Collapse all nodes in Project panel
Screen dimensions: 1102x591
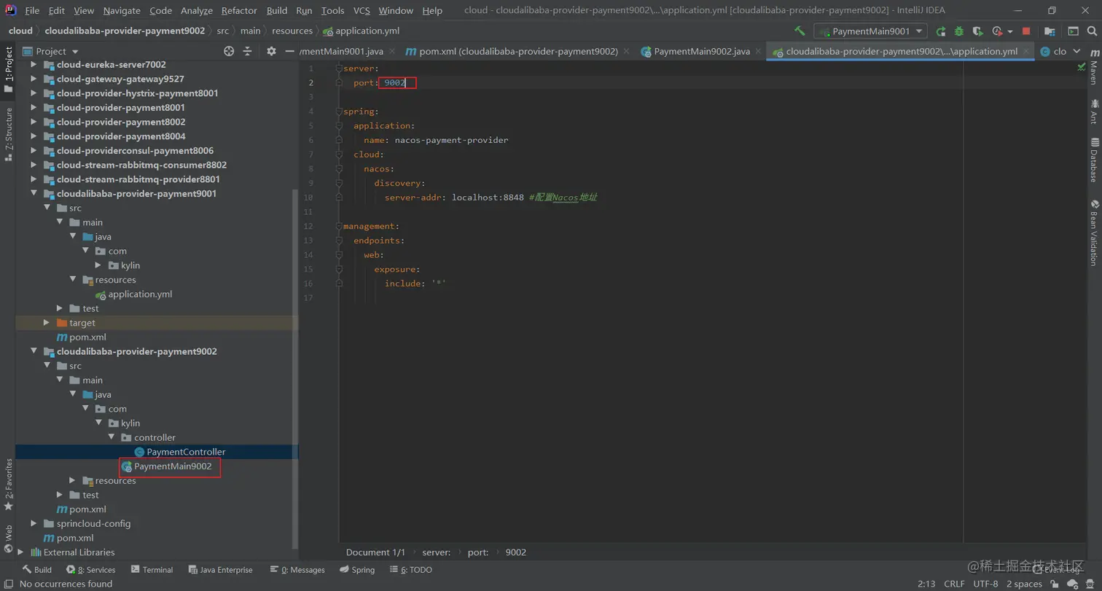point(248,51)
